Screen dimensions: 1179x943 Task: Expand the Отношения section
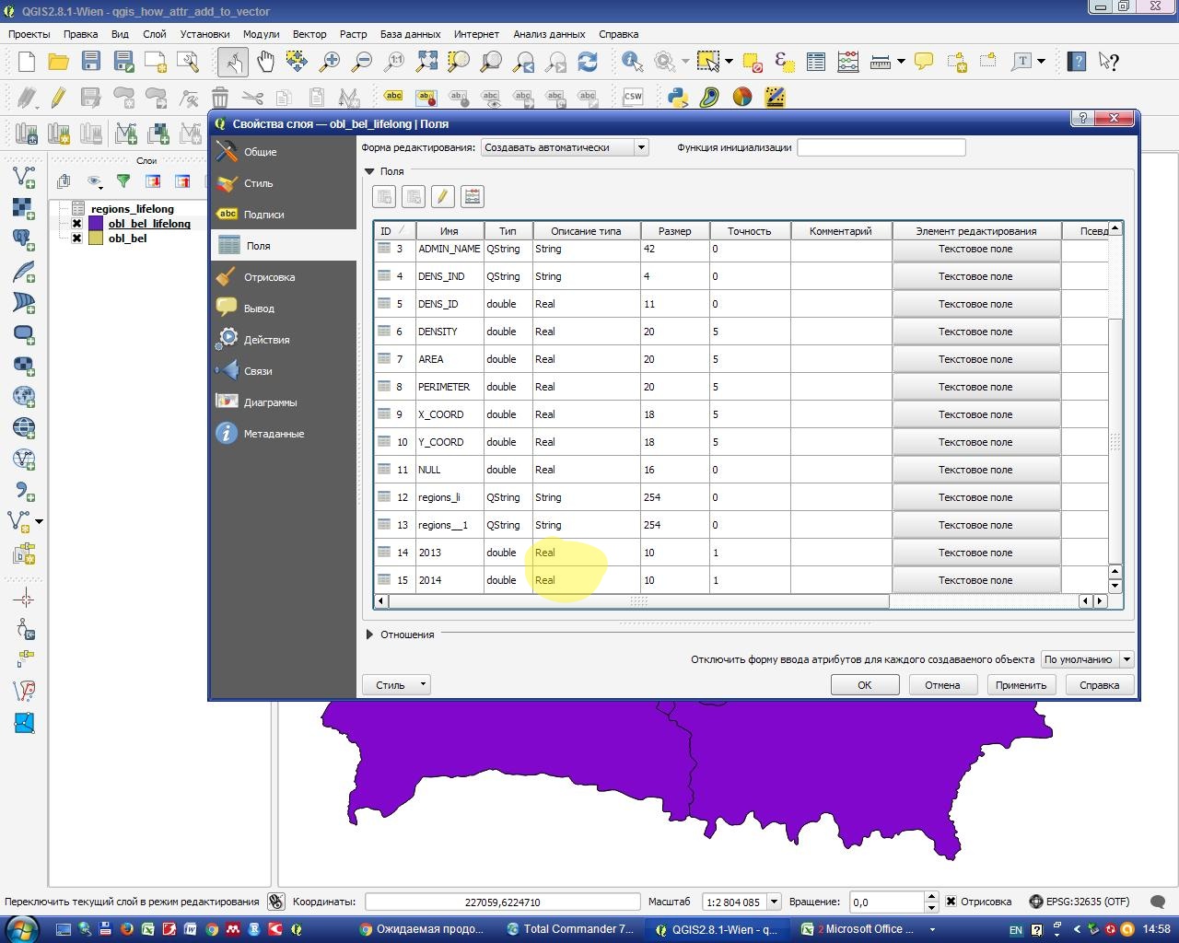point(369,634)
